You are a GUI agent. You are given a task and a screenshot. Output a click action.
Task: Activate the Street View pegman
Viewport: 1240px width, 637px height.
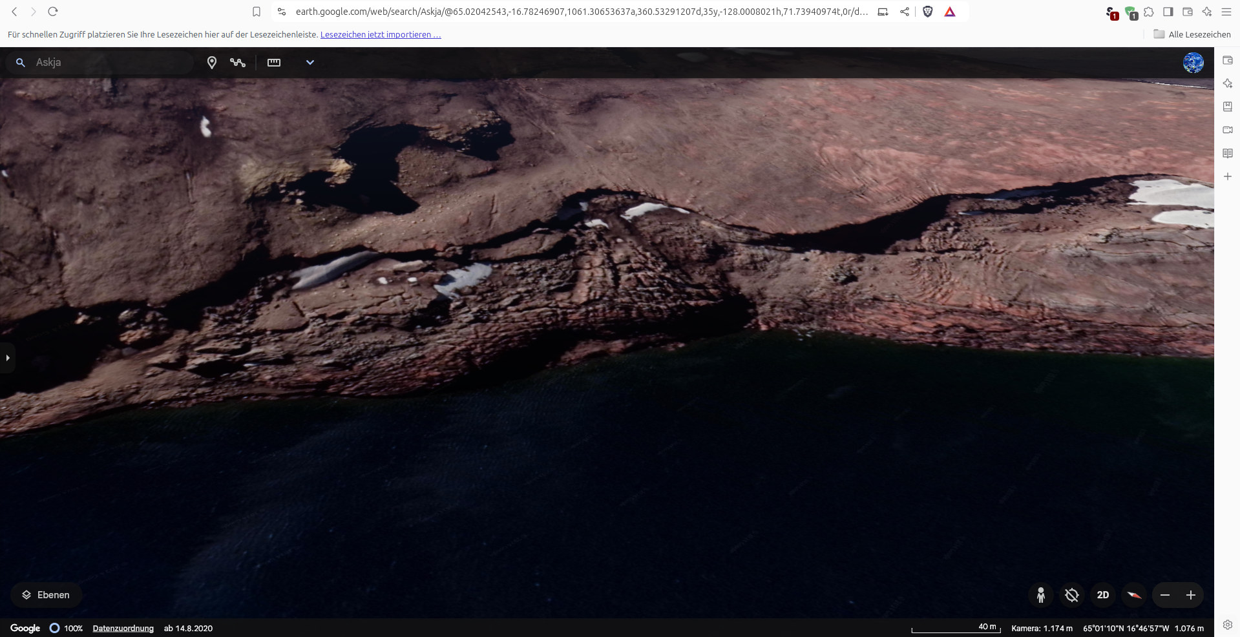coord(1040,595)
